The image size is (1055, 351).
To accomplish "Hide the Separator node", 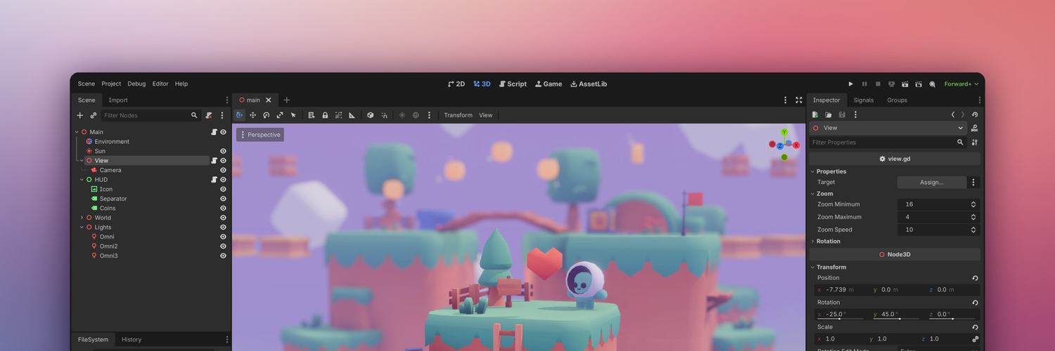I will pos(223,199).
